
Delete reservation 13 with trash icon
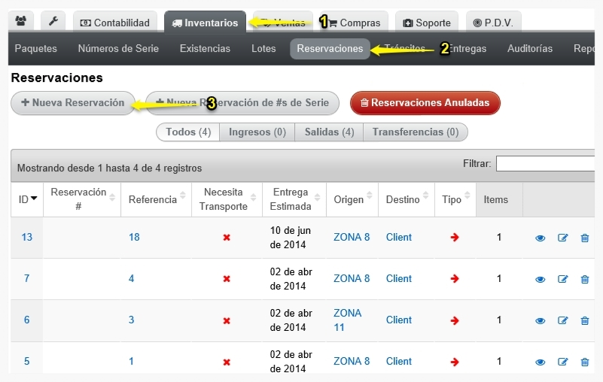(584, 238)
